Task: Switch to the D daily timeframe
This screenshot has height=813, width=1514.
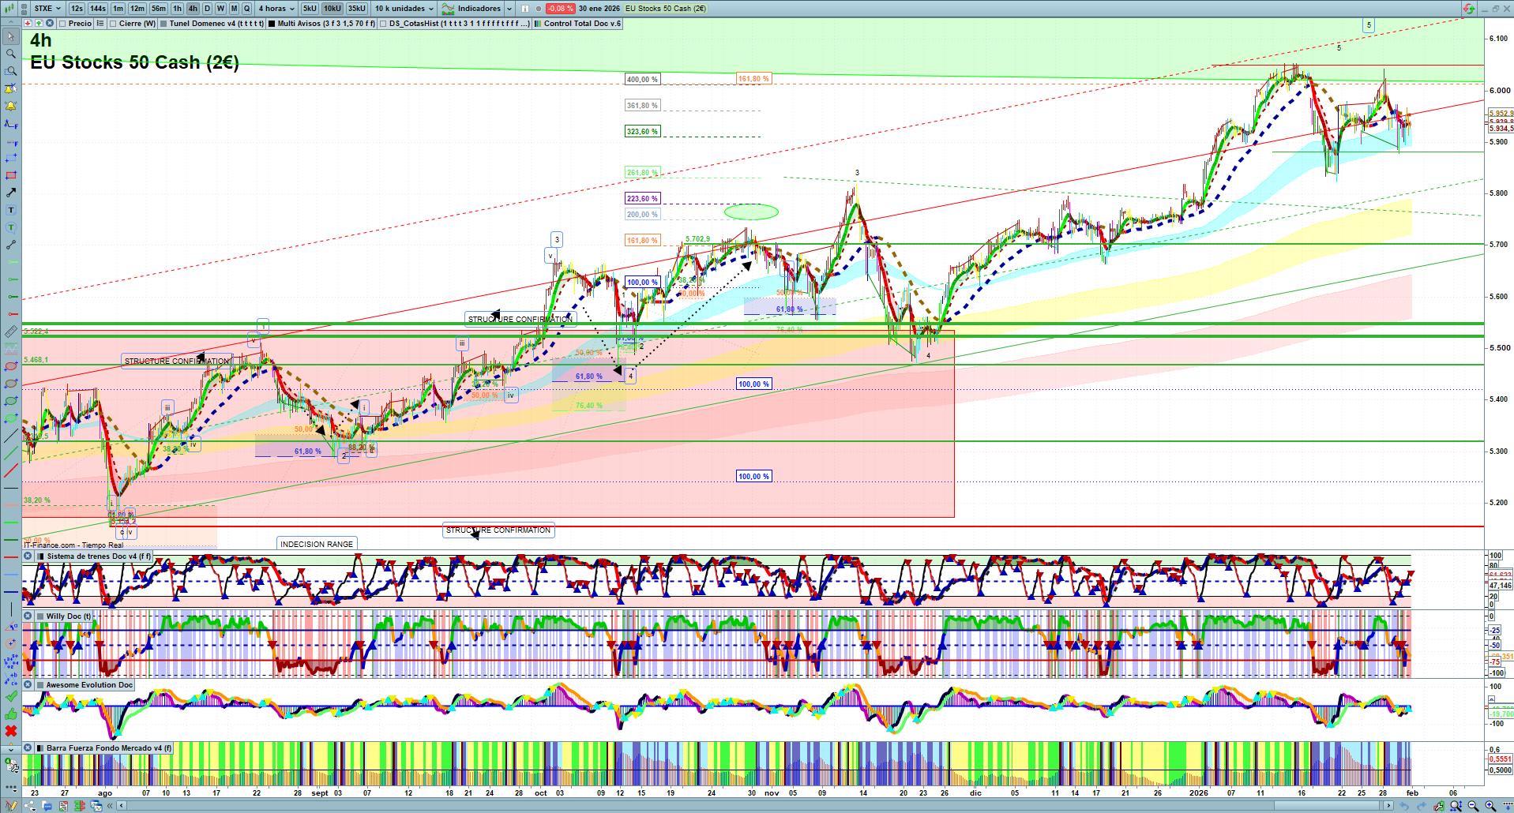Action: coord(207,9)
